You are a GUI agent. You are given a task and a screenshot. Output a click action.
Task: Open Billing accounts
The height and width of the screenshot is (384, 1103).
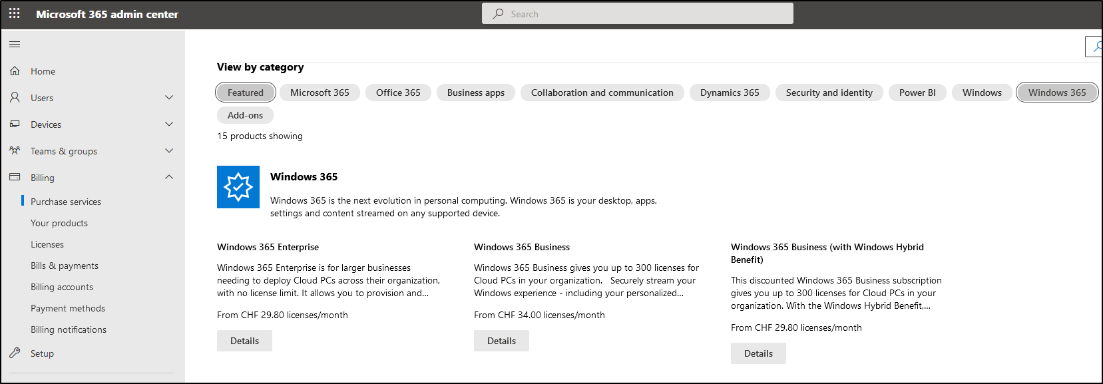point(62,287)
